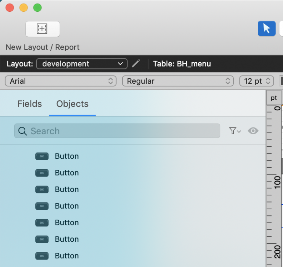Click the magnifying glass search icon

point(22,131)
